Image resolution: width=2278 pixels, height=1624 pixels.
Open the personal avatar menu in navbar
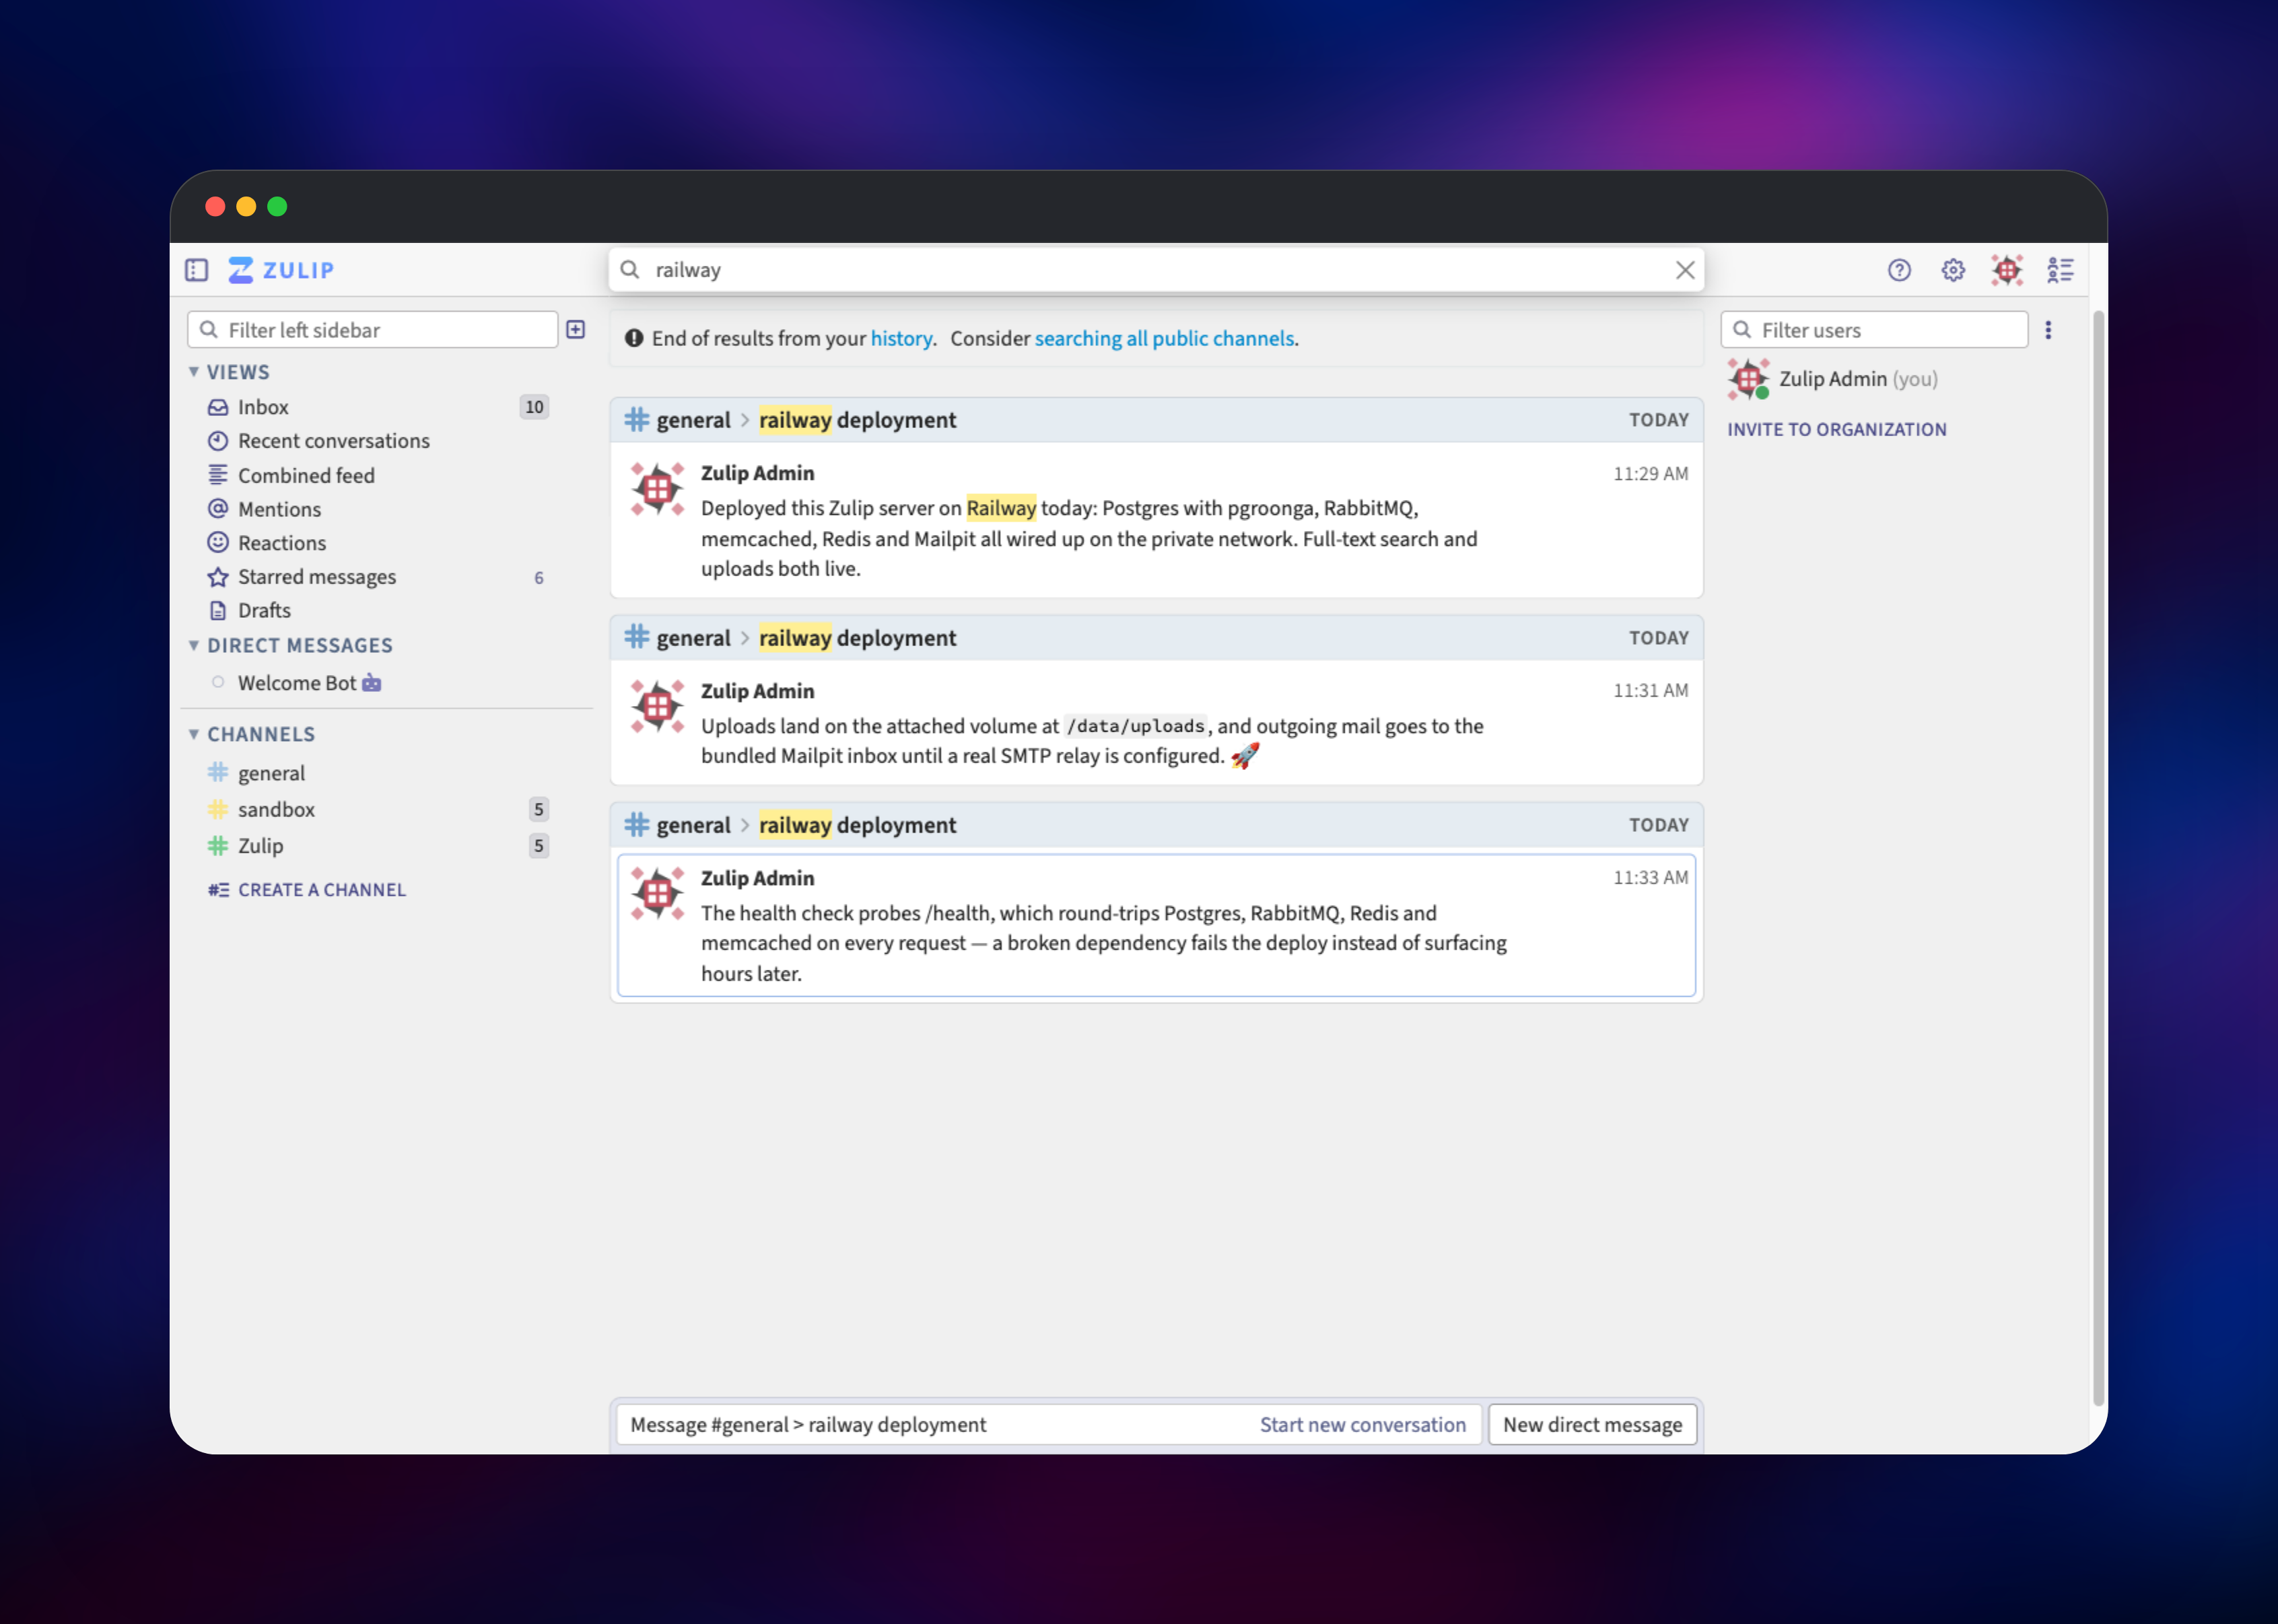tap(2007, 270)
